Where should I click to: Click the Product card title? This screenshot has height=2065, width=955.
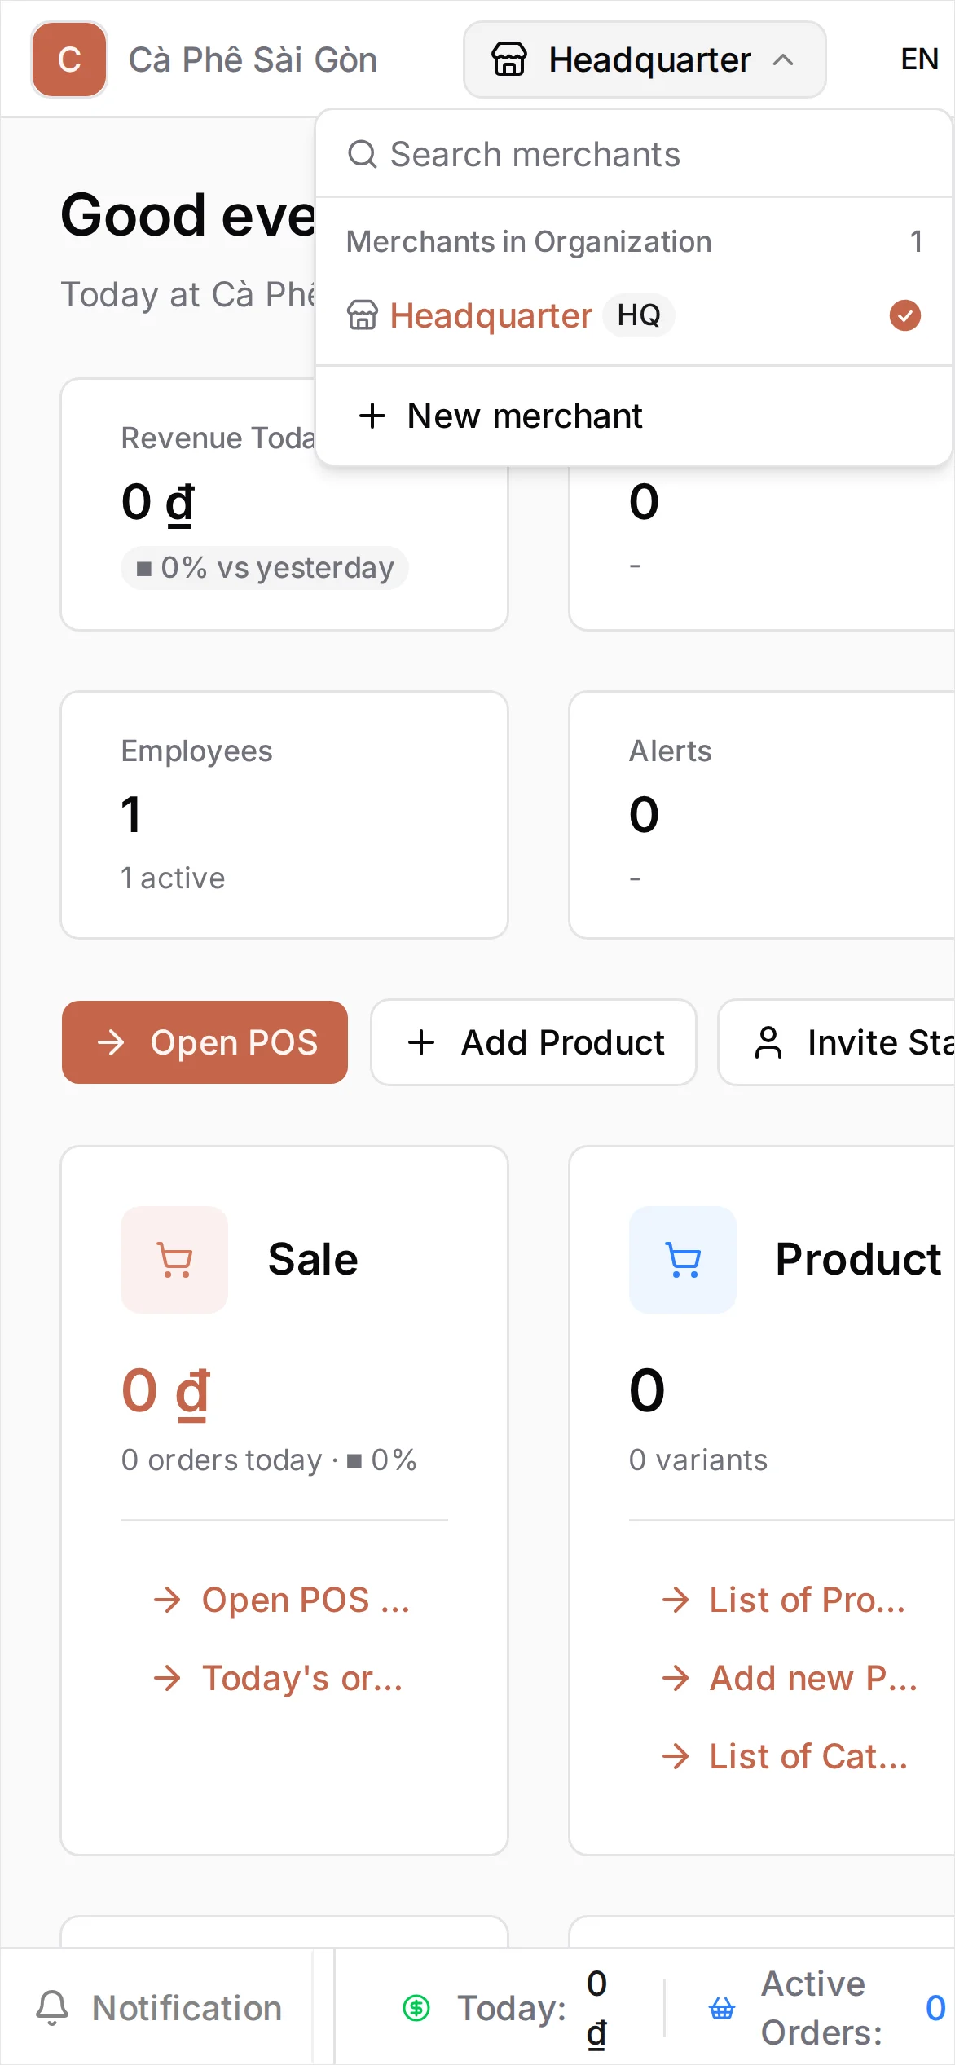858,1259
